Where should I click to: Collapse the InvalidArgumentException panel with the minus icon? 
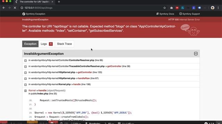[x=196, y=54]
